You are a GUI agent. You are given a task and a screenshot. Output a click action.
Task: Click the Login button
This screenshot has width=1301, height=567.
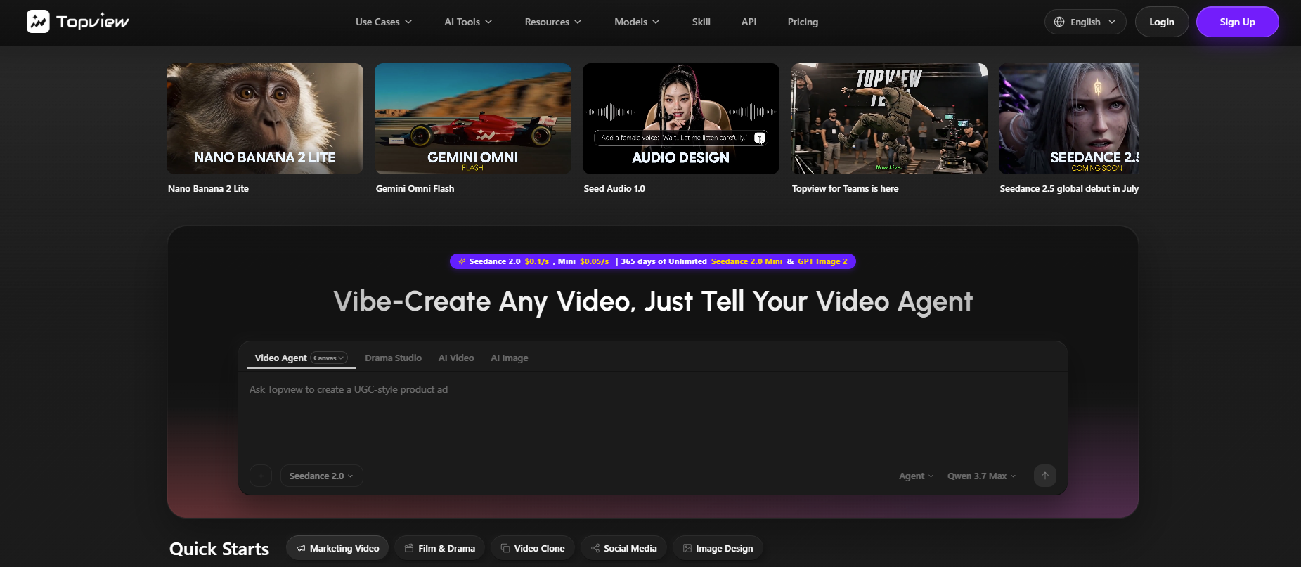point(1162,22)
